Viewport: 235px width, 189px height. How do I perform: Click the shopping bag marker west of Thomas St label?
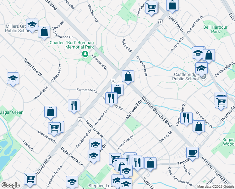150,163
